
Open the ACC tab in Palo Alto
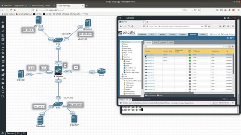[x=152, y=34]
